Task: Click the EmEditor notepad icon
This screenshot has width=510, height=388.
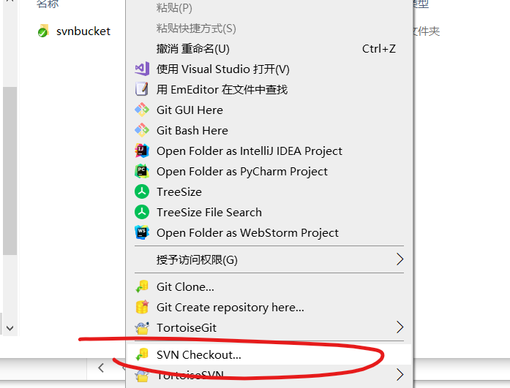Action: click(142, 89)
